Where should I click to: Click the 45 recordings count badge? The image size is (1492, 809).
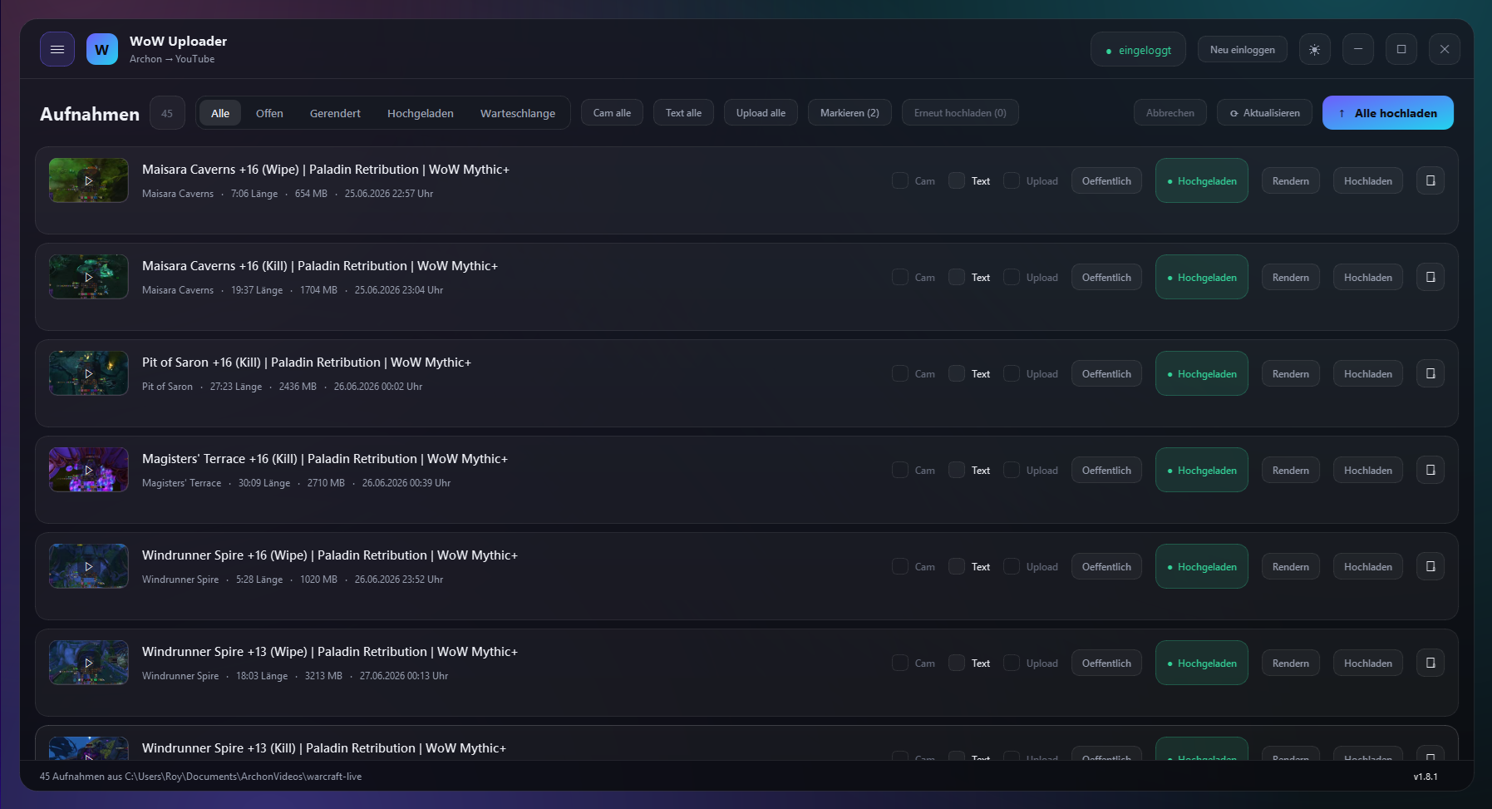(x=167, y=113)
